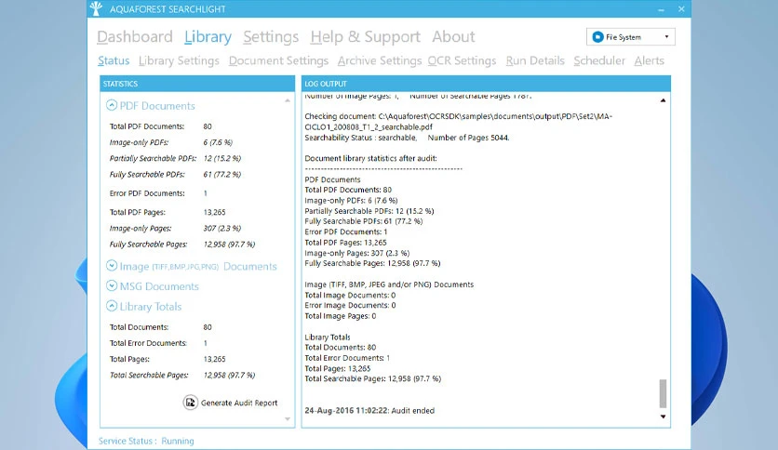Click the 'Total PDF Documents:' statistics label
The width and height of the screenshot is (778, 450).
click(x=147, y=126)
